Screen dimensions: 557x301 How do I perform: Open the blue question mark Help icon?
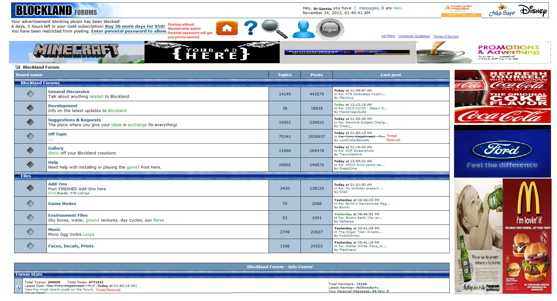(x=250, y=28)
